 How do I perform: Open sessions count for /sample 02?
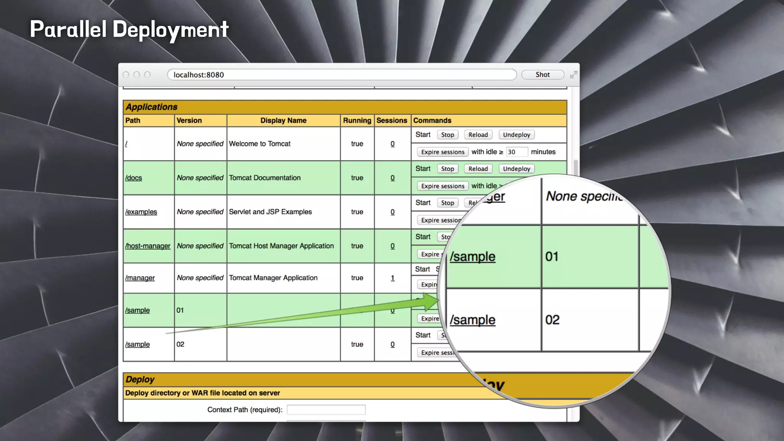pos(392,345)
